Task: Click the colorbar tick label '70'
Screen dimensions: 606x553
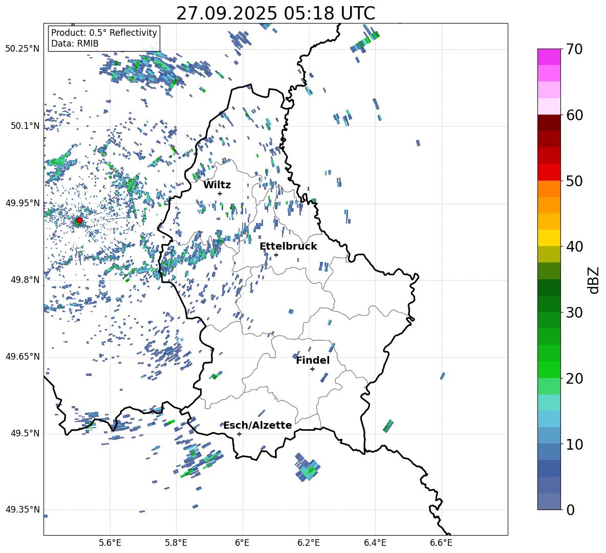Action: coord(574,50)
